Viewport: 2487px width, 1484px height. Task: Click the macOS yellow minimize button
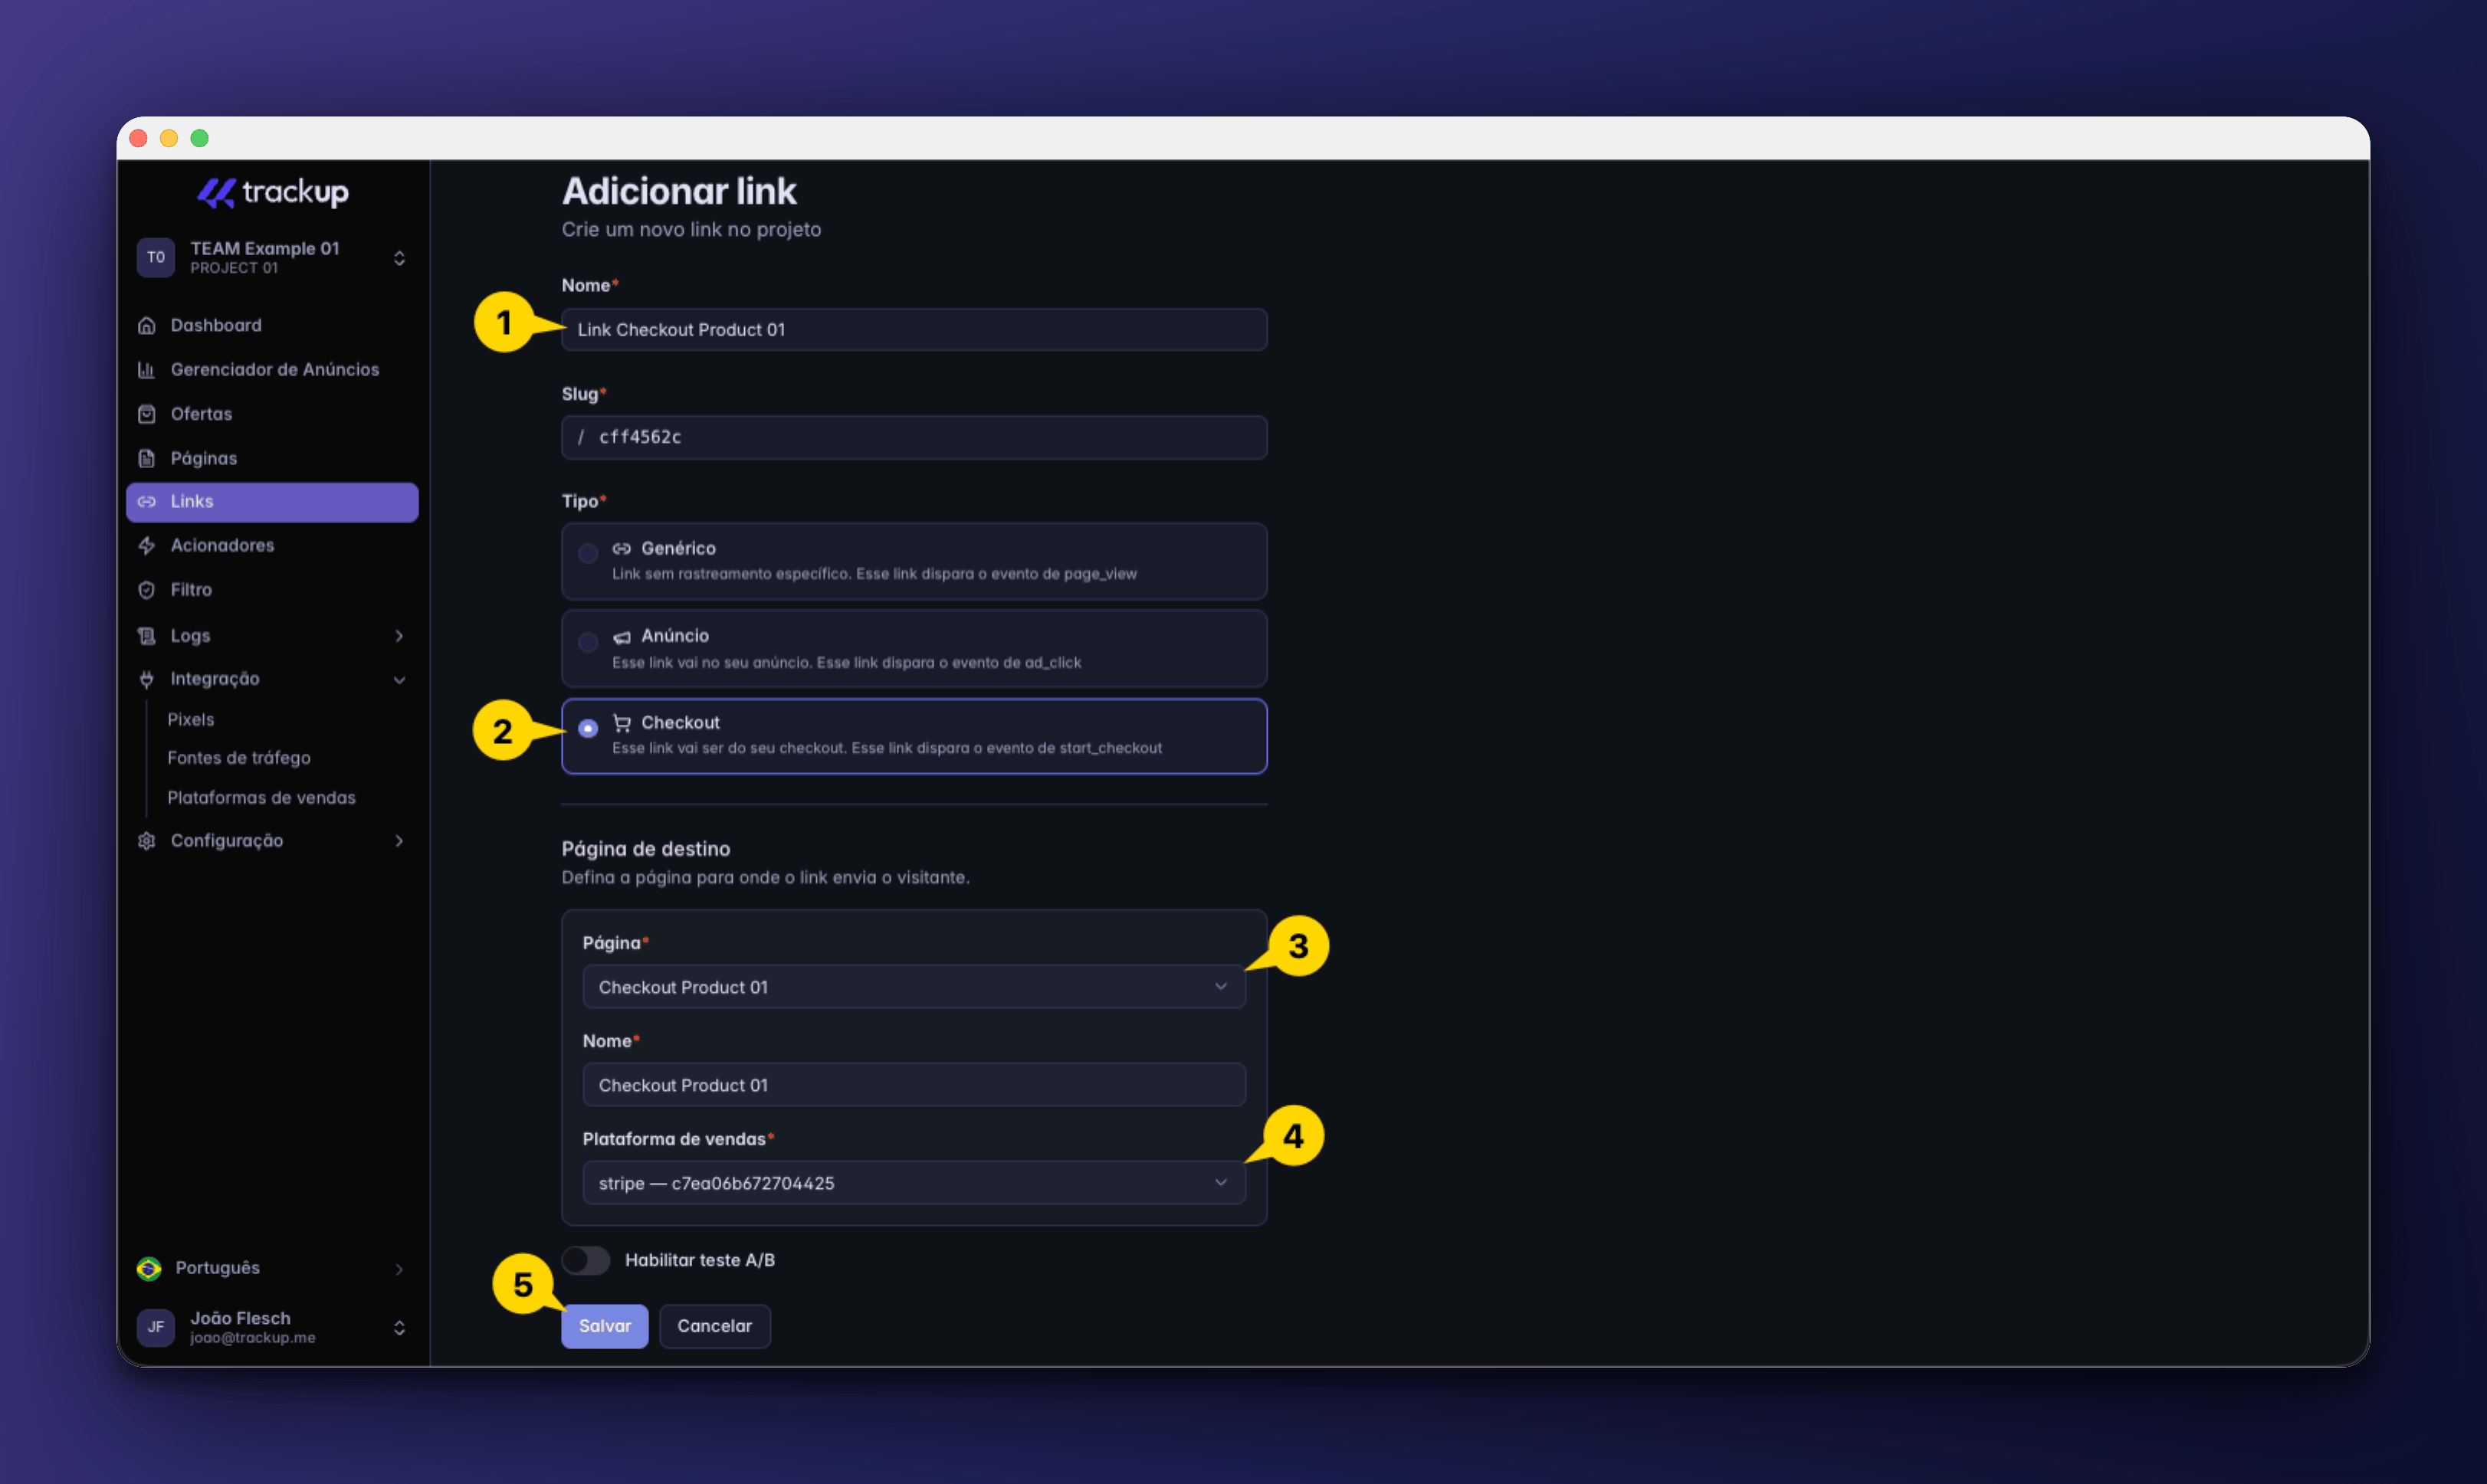pos(169,138)
